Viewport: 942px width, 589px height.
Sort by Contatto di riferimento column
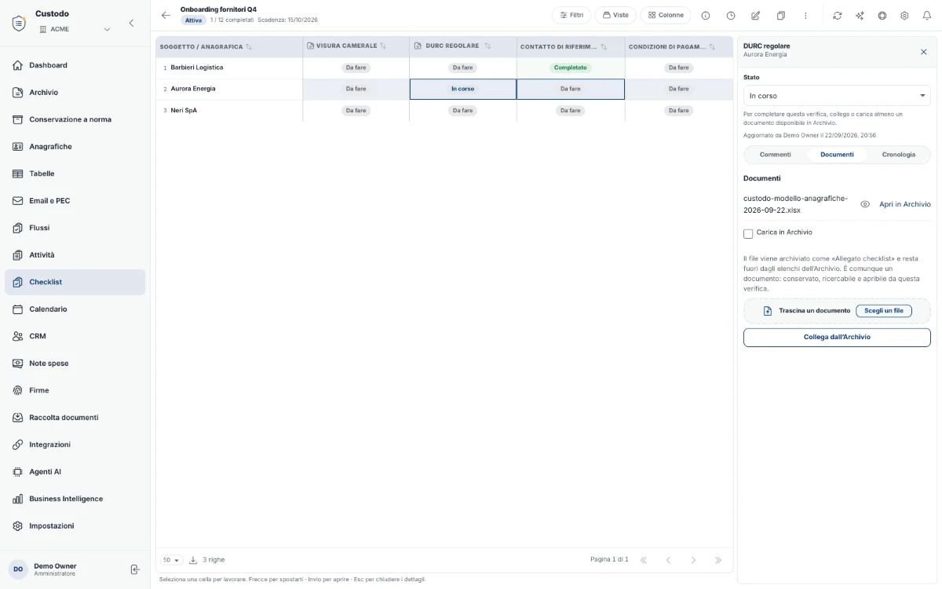(604, 47)
